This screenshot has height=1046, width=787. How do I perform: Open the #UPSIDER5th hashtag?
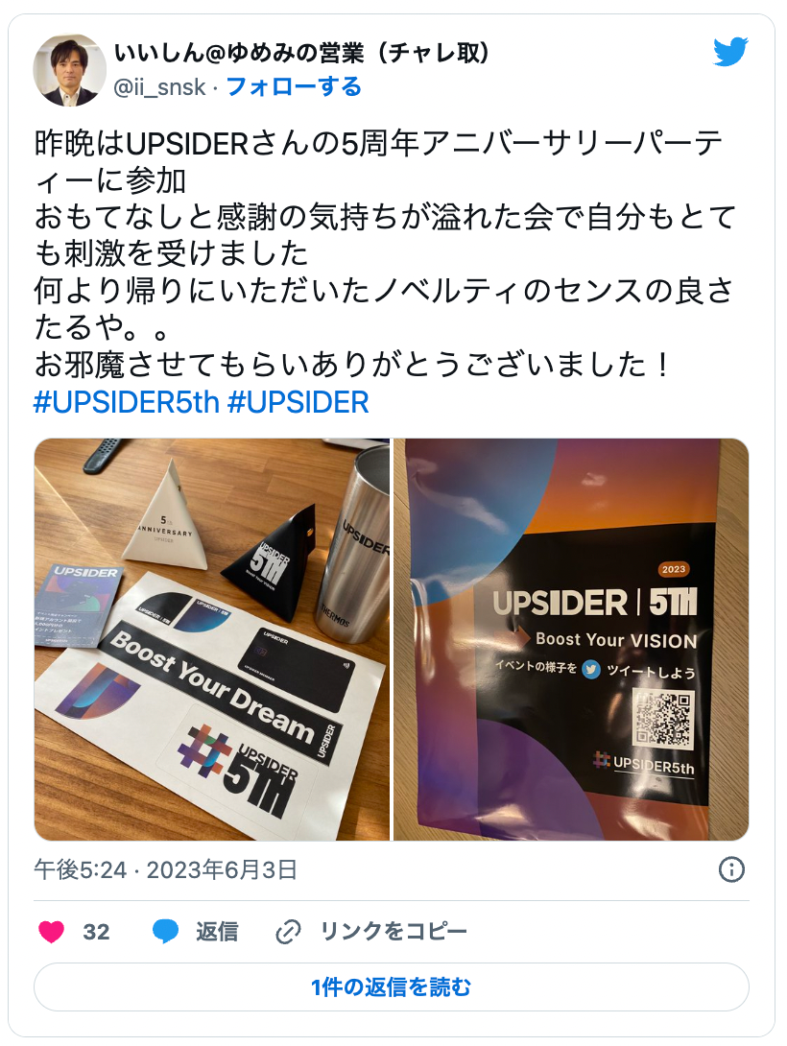coord(127,403)
